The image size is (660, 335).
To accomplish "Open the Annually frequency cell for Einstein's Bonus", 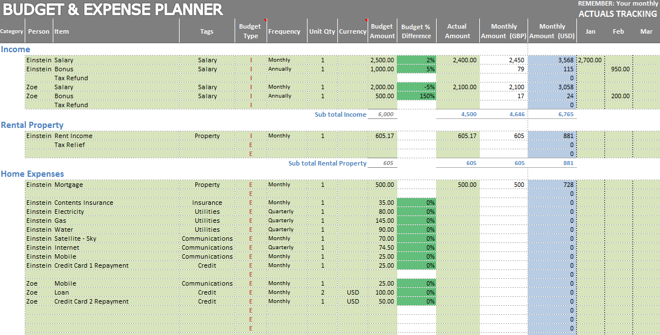I will 287,69.
